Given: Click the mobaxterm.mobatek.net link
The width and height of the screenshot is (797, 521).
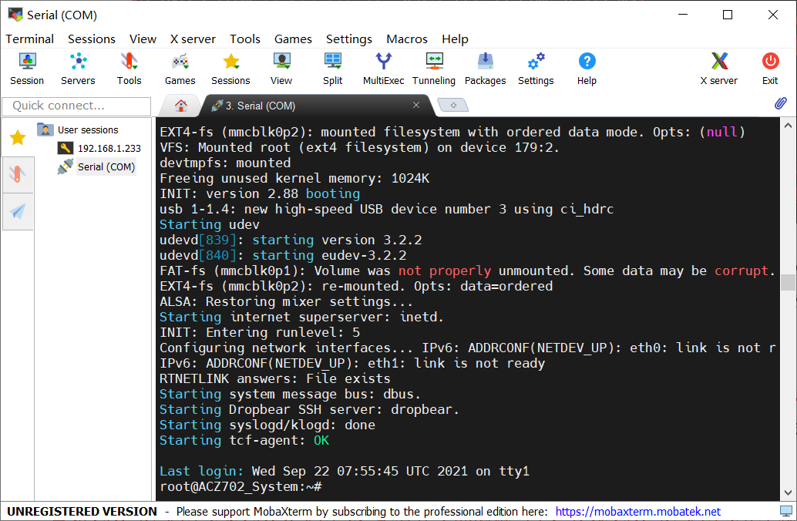Looking at the screenshot, I should (x=637, y=511).
